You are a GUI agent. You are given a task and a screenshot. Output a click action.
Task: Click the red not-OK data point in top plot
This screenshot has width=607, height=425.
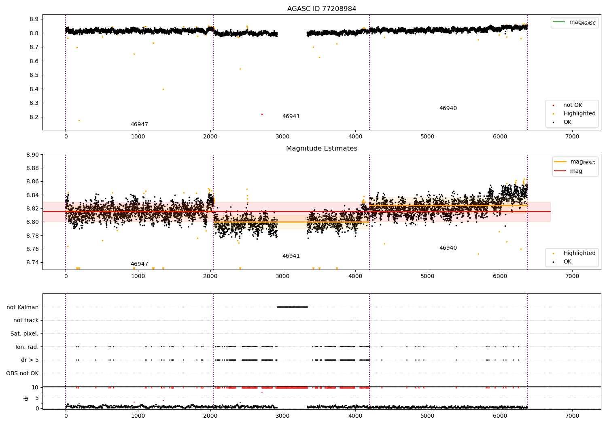(262, 114)
